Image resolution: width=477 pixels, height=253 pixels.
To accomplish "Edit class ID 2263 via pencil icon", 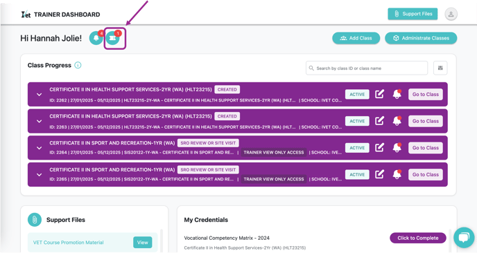I will click(379, 121).
